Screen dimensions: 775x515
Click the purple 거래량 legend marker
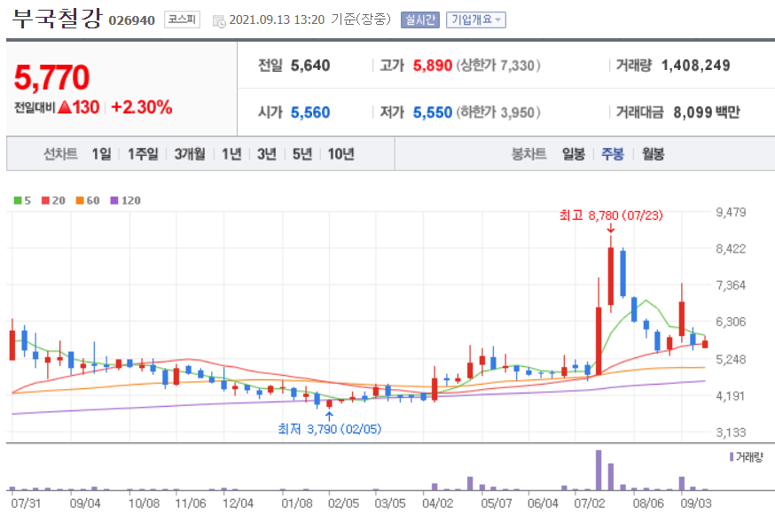coord(732,457)
